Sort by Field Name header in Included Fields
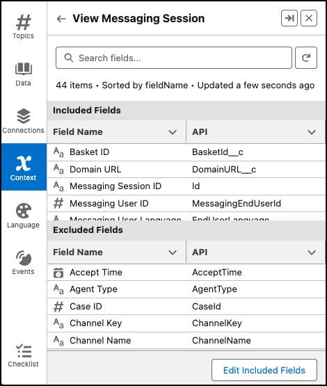Screen dimensions: 327x386 78,132
